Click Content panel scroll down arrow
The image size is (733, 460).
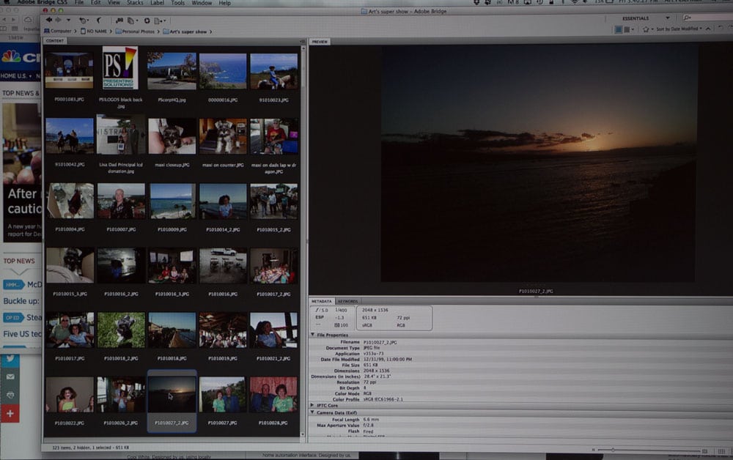coord(303,434)
